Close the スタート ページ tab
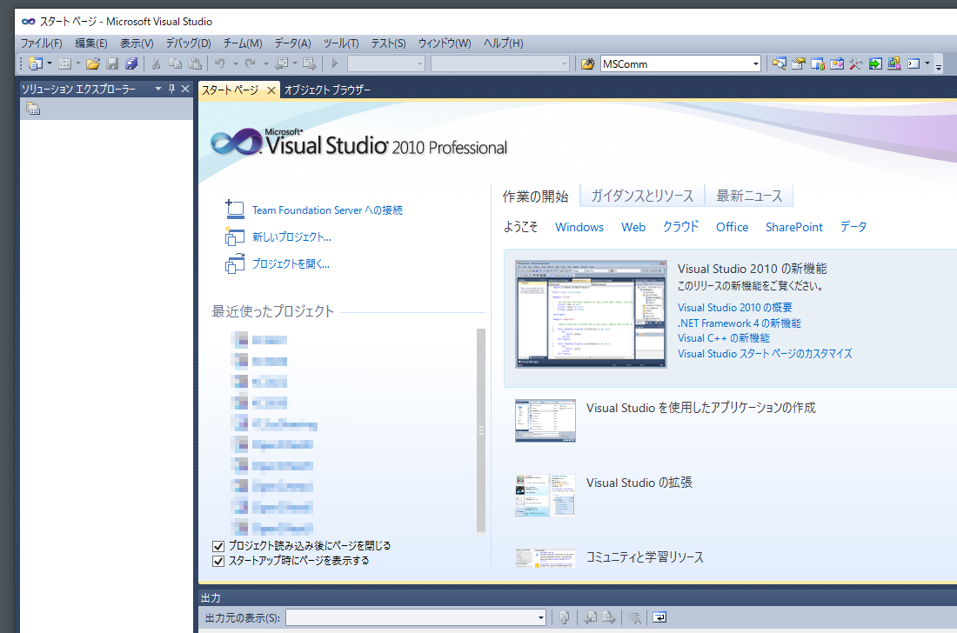Screen dimensions: 957x633 click(271, 90)
